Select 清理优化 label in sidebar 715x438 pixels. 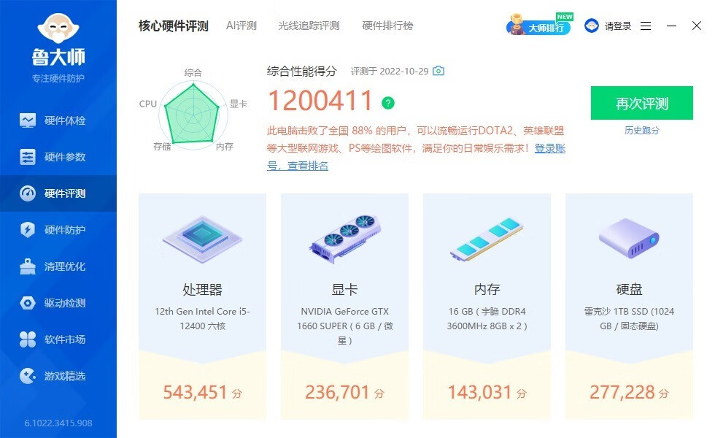coord(65,266)
